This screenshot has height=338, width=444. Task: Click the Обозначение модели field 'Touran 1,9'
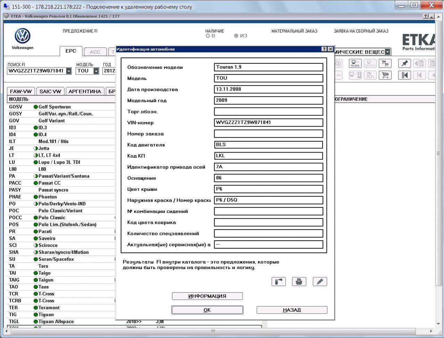point(269,67)
